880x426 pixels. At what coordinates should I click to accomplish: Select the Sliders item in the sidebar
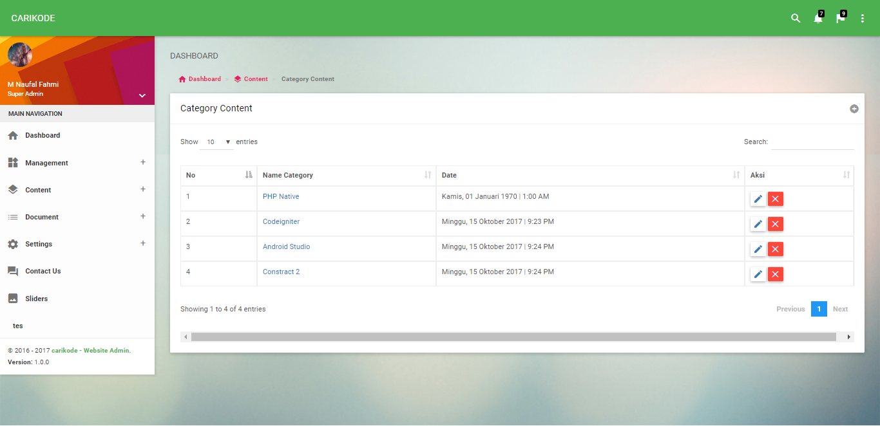[x=37, y=298]
